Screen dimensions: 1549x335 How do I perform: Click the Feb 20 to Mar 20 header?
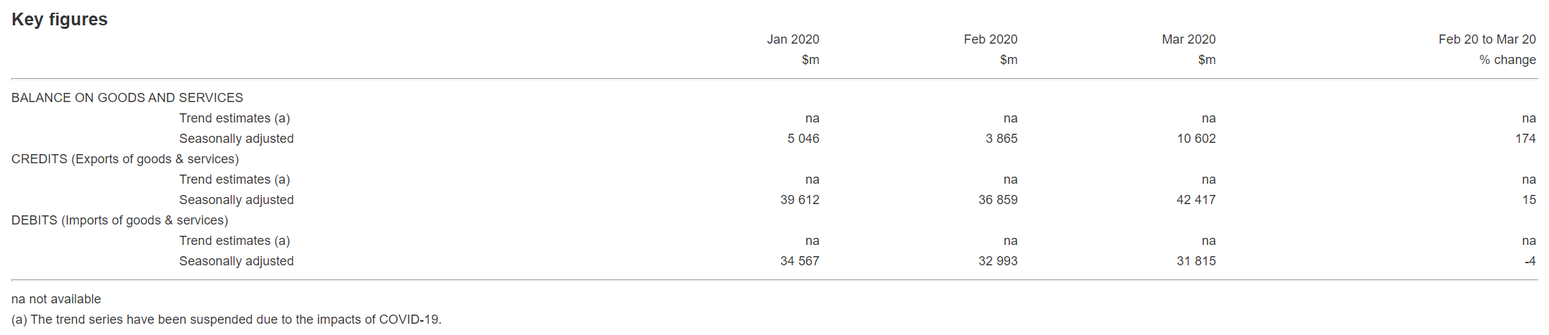(x=1487, y=39)
